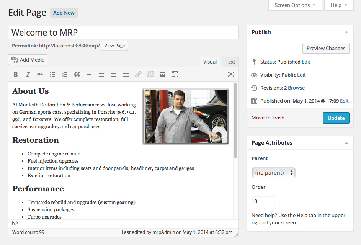
Task: Apply italic formatting to text
Action: (28, 75)
